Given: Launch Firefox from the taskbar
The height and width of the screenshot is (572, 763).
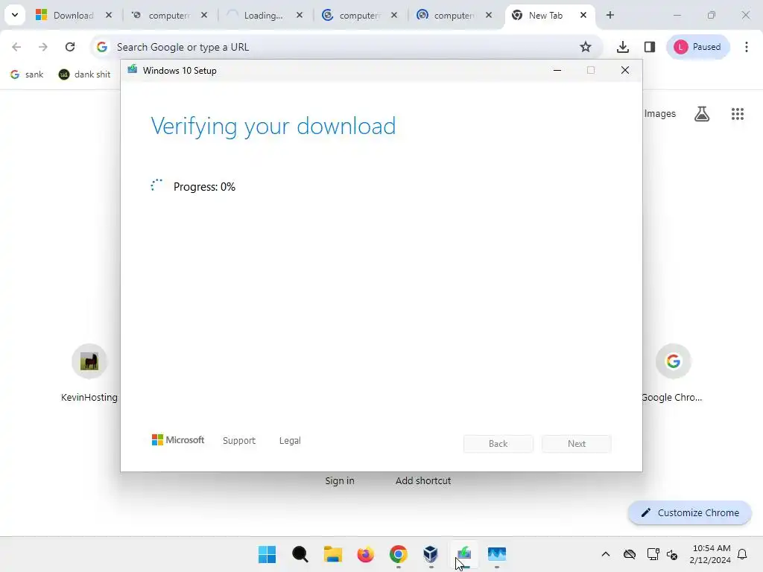Looking at the screenshot, I should [365, 554].
